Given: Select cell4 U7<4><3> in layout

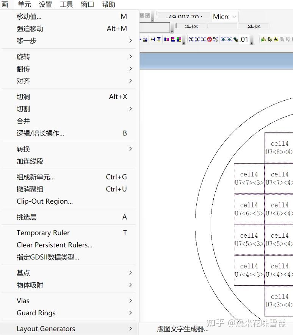Looking at the screenshot, I should (249, 270).
